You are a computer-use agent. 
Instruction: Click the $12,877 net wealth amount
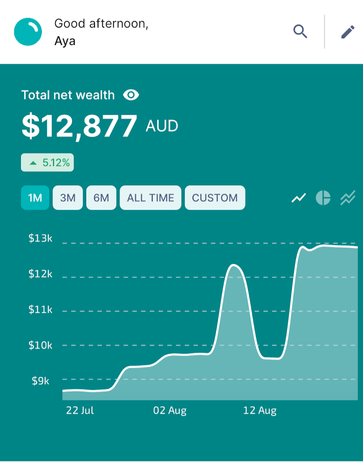(79, 126)
